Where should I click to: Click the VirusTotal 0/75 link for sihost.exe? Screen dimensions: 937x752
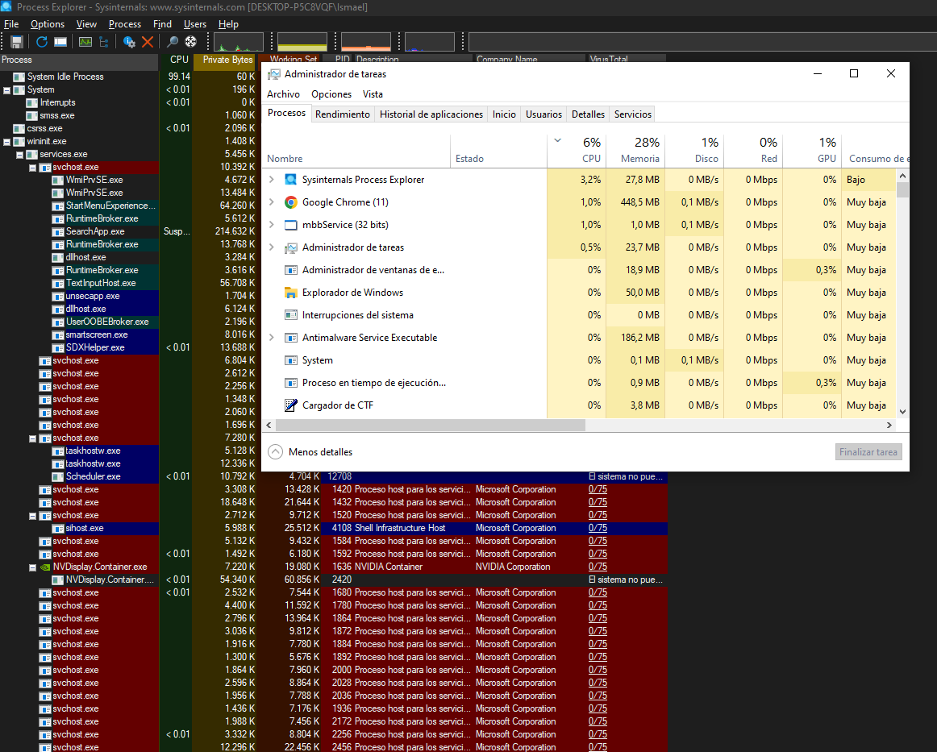pos(598,529)
